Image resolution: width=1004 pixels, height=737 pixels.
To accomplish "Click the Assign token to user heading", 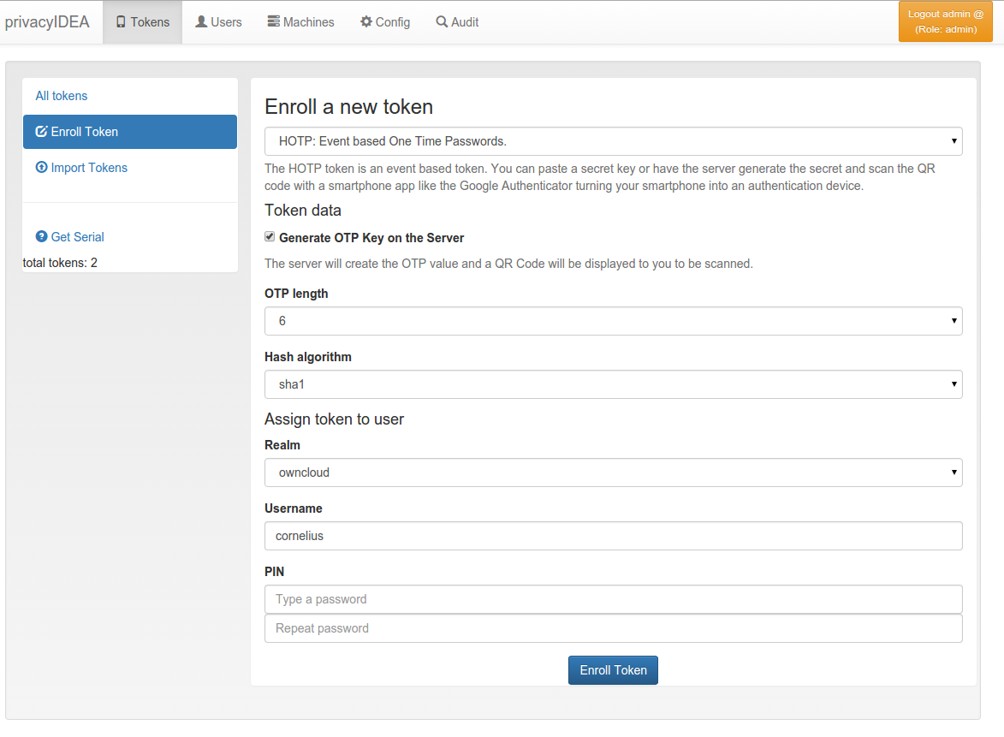I will 335,419.
